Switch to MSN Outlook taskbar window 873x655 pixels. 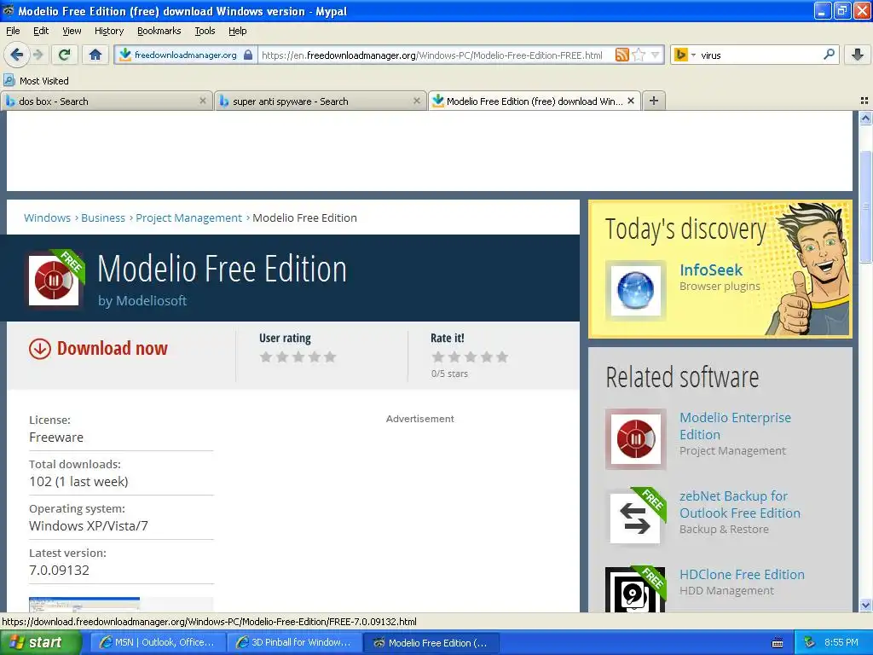pyautogui.click(x=158, y=643)
